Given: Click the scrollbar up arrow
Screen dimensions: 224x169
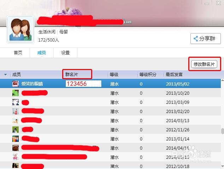Looking at the screenshot, I should (223, 80).
